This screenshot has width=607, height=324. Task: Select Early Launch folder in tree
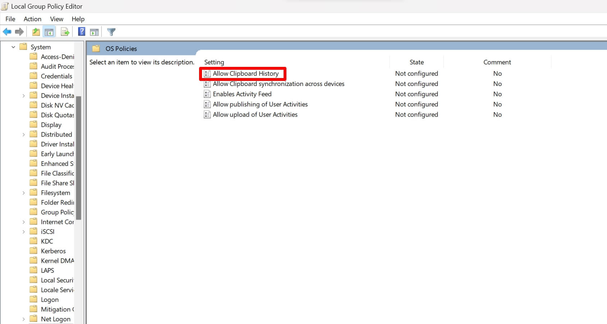coord(58,154)
